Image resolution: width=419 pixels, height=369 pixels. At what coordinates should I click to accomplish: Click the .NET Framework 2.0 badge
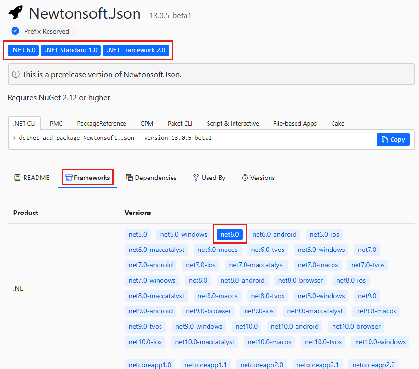[x=136, y=50]
